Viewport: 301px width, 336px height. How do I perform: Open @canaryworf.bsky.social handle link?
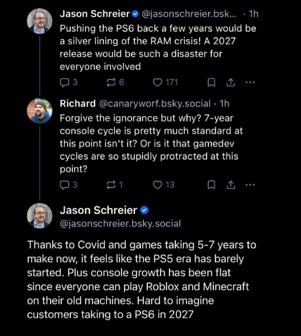click(x=155, y=103)
